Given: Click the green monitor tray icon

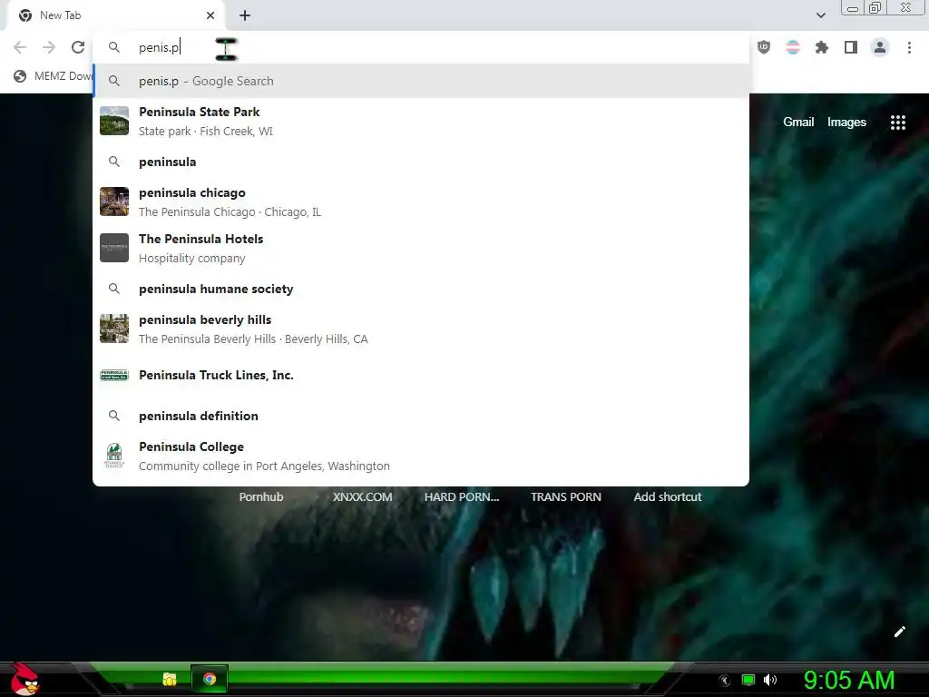Looking at the screenshot, I should [x=748, y=680].
